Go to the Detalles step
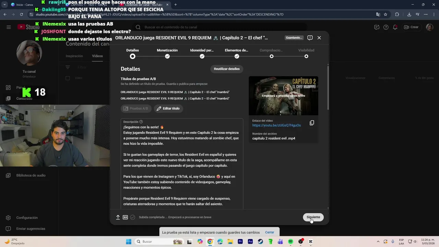This screenshot has width=439, height=247. click(x=132, y=53)
